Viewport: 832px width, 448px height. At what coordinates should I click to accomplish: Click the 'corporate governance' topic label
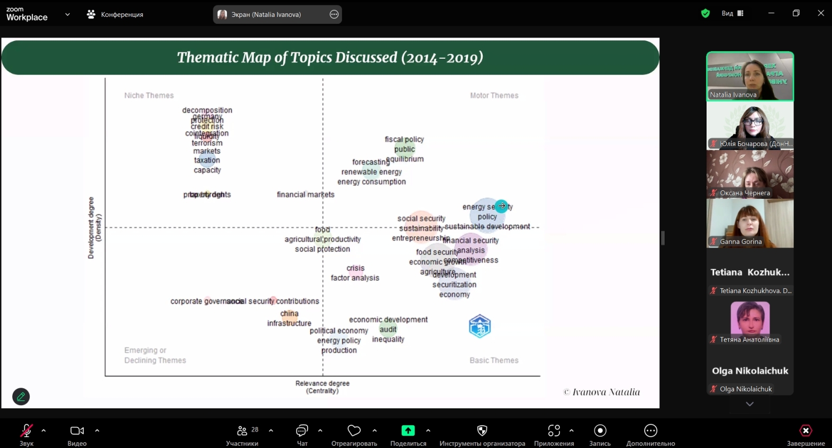click(x=207, y=301)
